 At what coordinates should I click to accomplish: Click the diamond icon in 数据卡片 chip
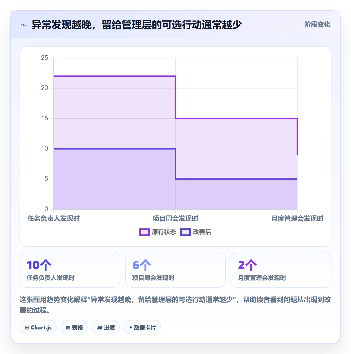tap(131, 327)
